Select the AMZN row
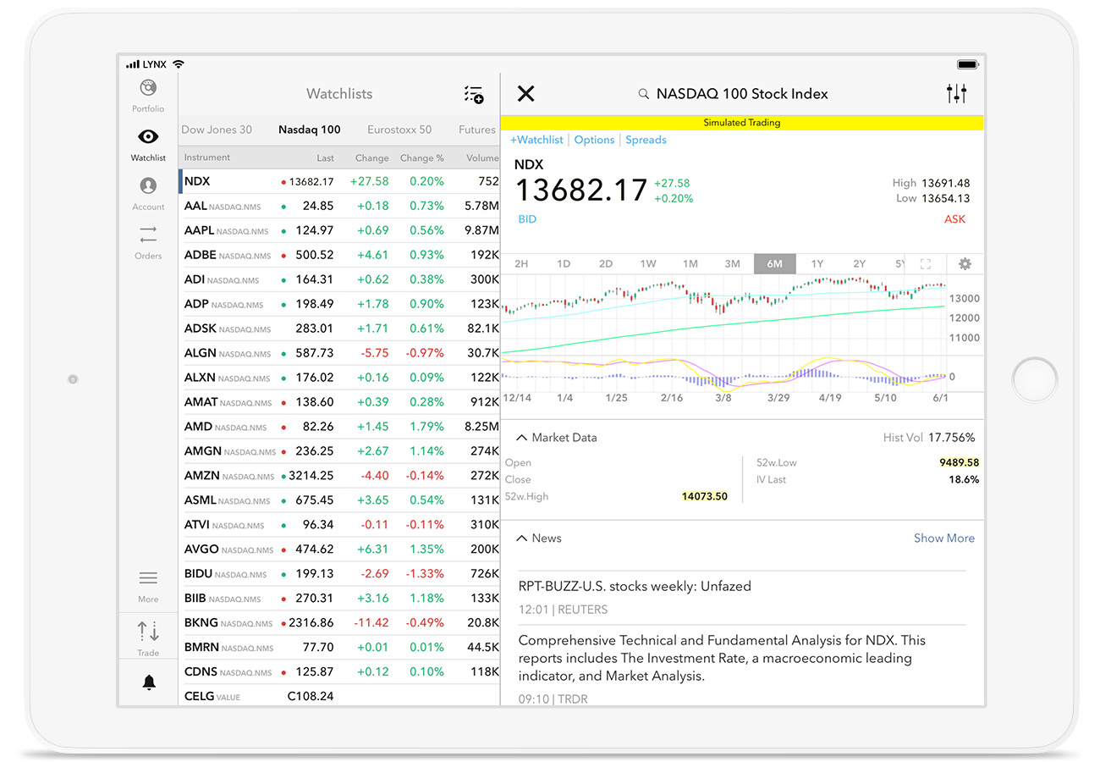 pos(339,476)
